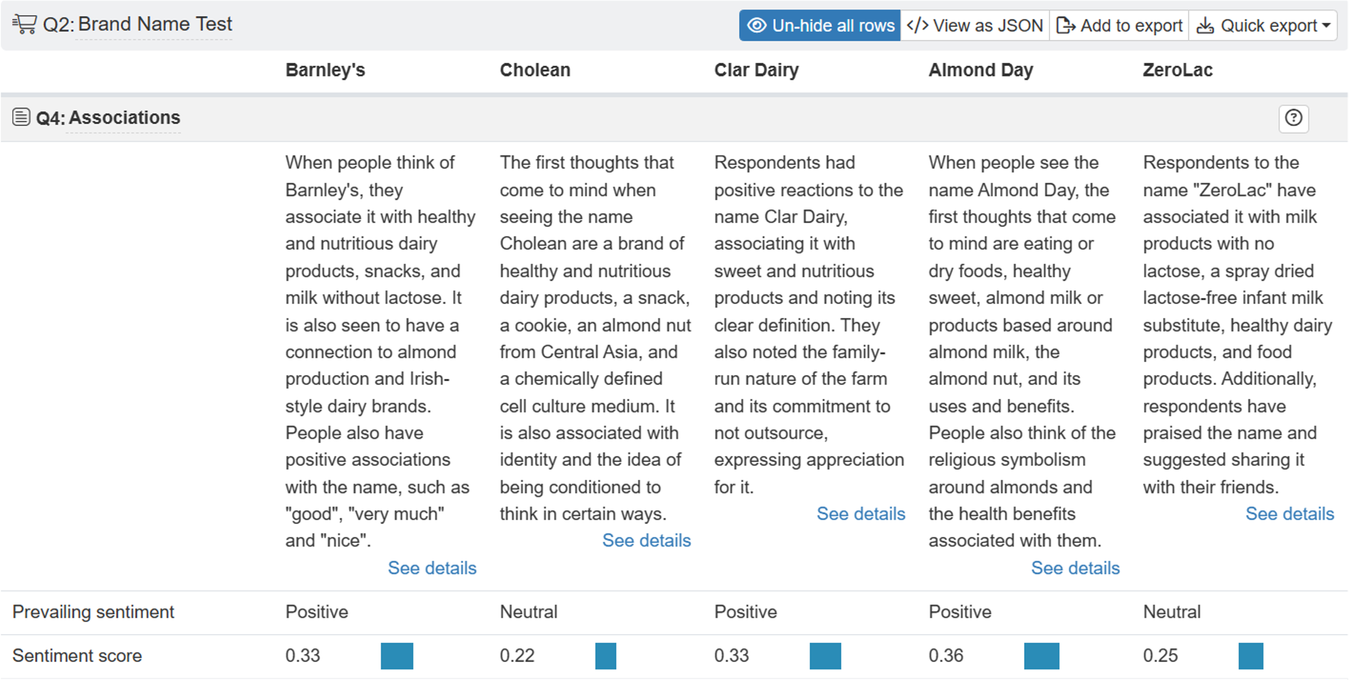Click the code brackets icon for JSON view

tap(917, 26)
